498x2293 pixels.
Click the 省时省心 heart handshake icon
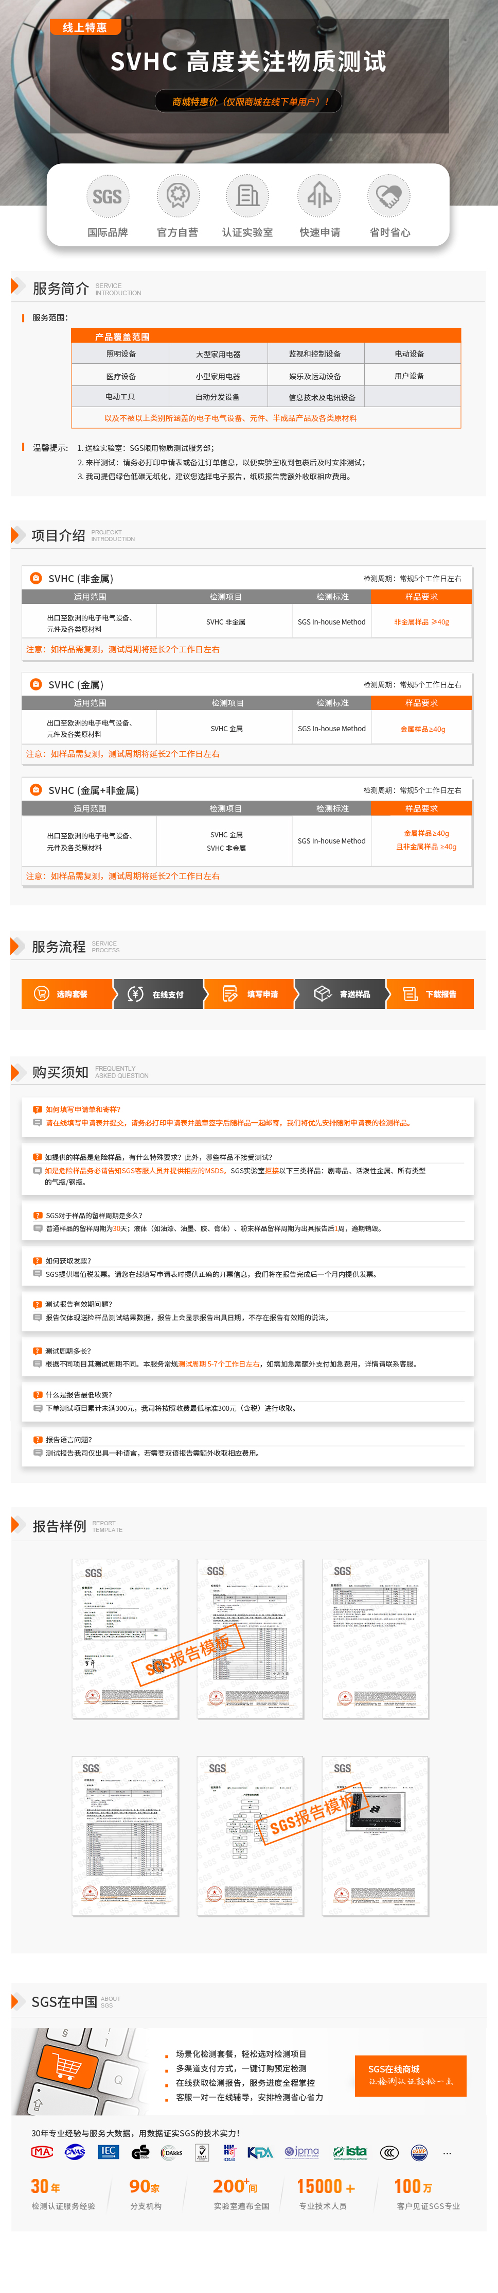point(389,196)
